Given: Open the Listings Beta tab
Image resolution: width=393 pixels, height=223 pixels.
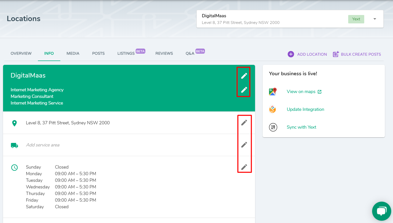Looking at the screenshot, I should click(x=126, y=53).
